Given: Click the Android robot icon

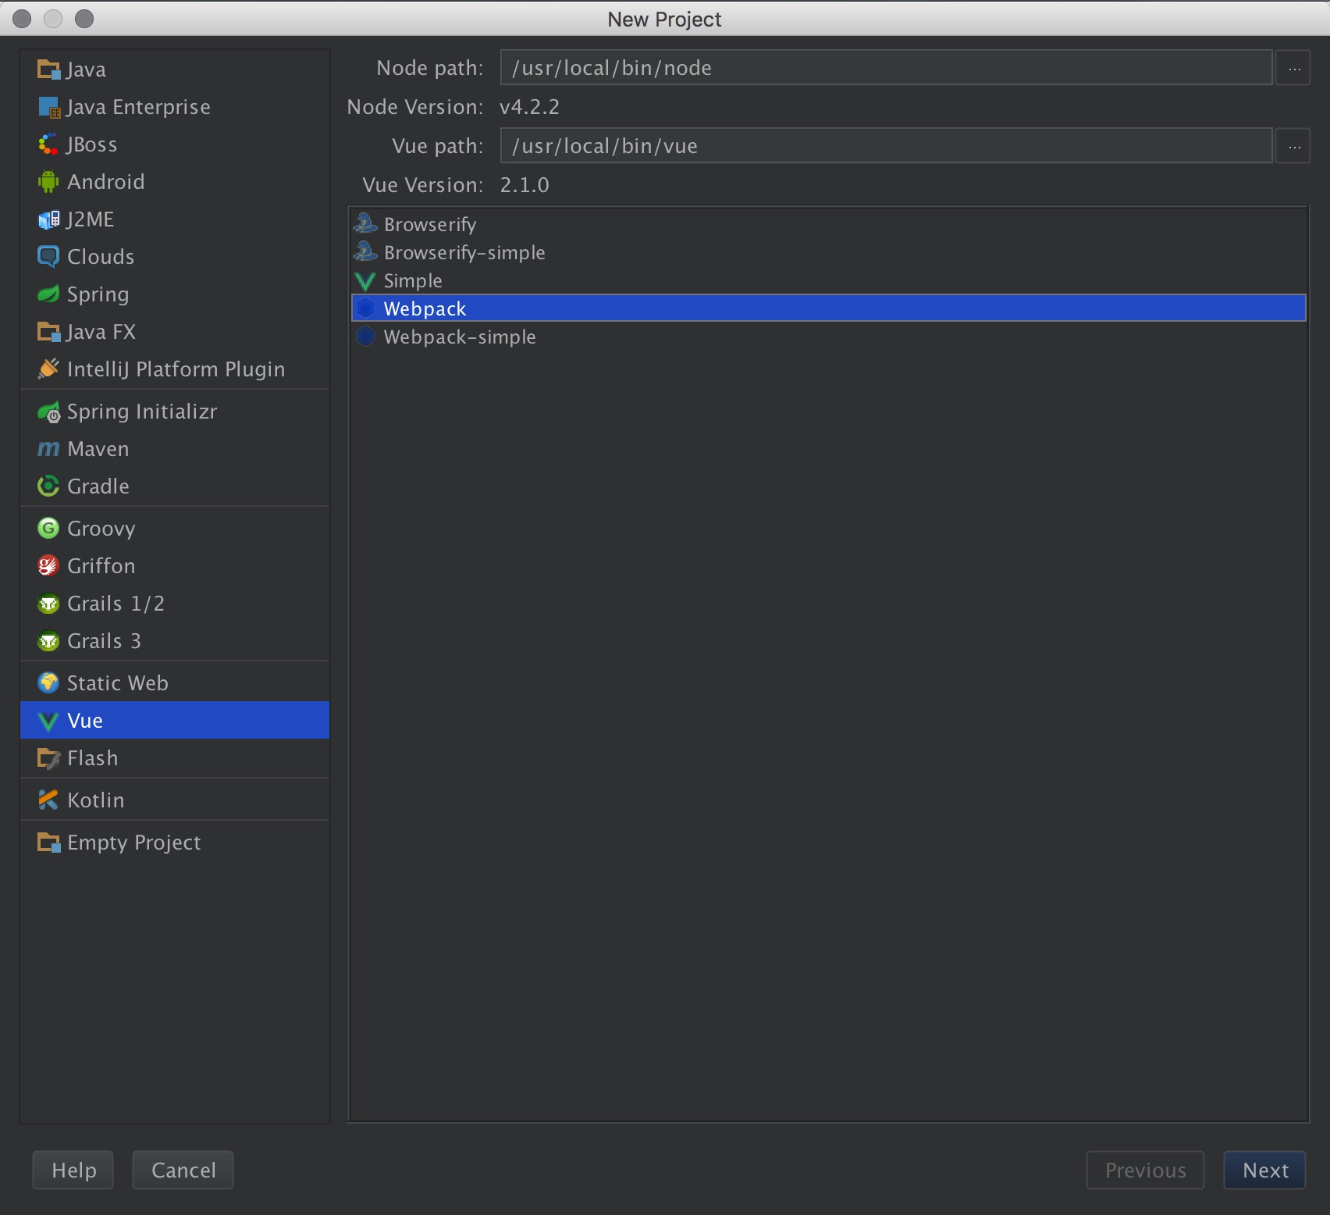Looking at the screenshot, I should coord(48,182).
